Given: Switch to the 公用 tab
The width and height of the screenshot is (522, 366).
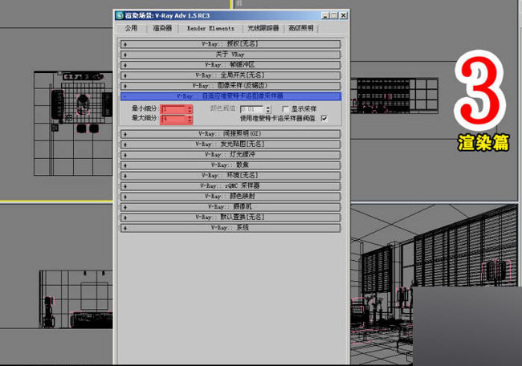Looking at the screenshot, I should coord(131,28).
